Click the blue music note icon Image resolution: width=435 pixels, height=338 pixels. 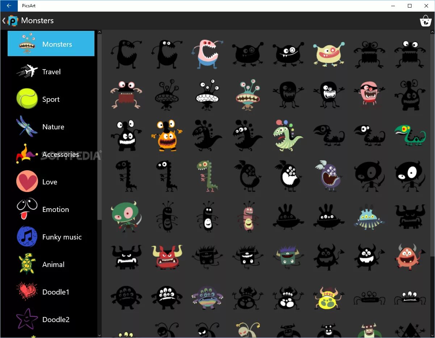click(27, 237)
